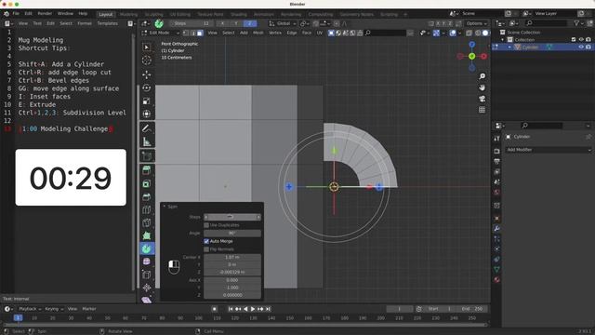Toggle the Flip Normals checkbox
Image resolution: width=595 pixels, height=335 pixels.
pyautogui.click(x=206, y=249)
